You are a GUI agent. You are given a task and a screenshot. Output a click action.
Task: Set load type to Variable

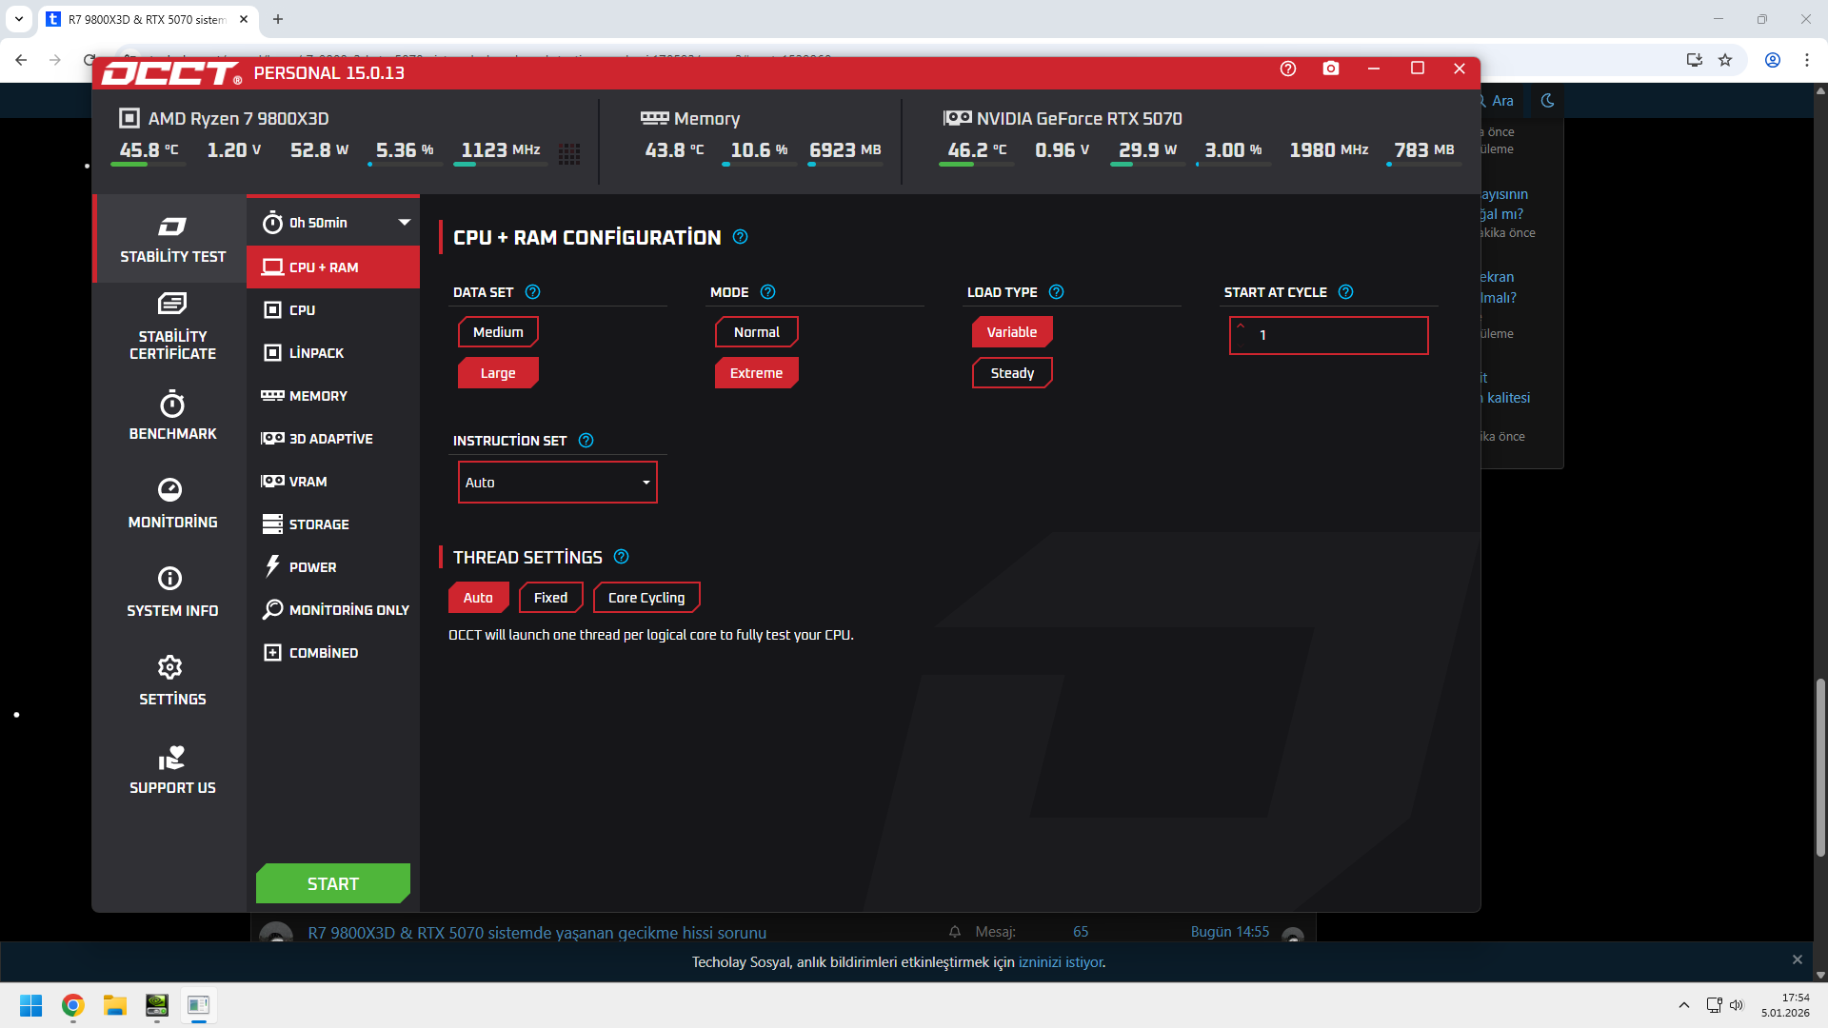(x=1012, y=332)
